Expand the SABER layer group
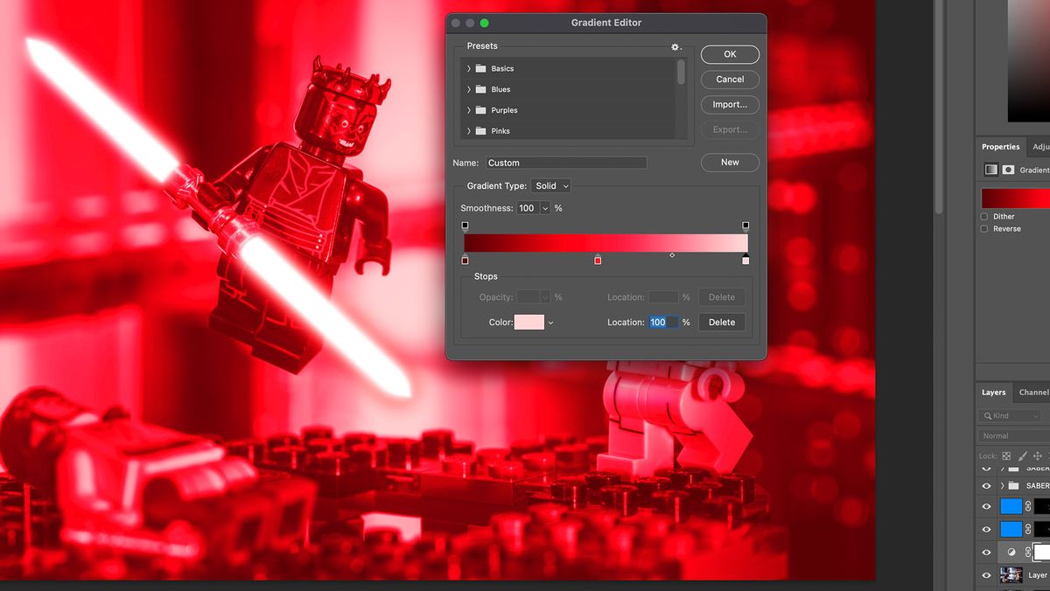The width and height of the screenshot is (1050, 591). (1002, 483)
